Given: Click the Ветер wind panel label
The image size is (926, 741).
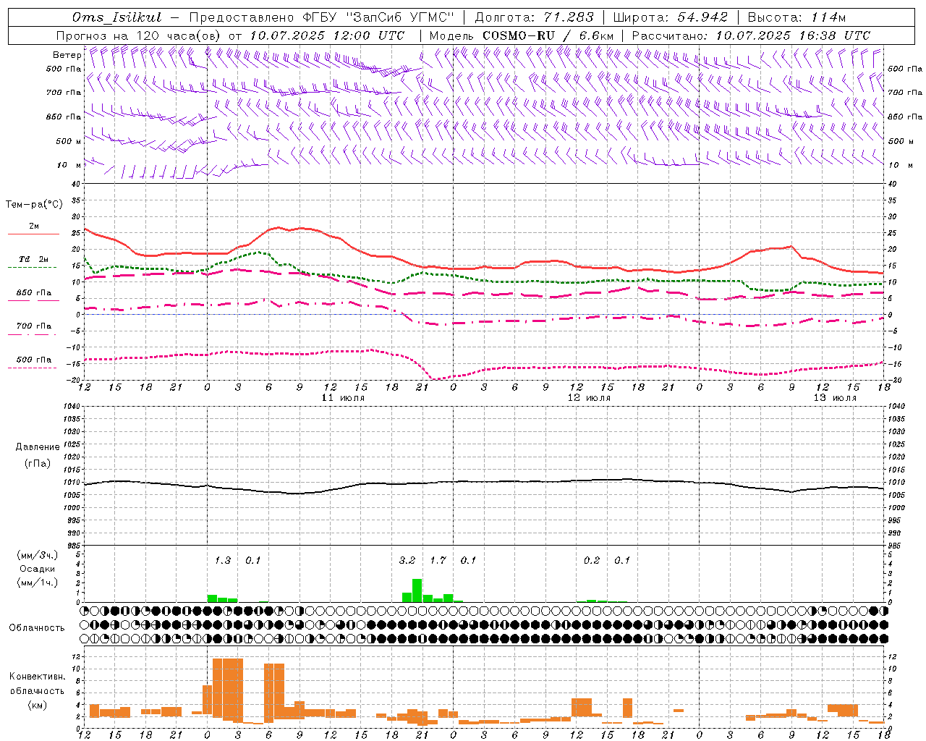Looking at the screenshot, I should pos(67,55).
